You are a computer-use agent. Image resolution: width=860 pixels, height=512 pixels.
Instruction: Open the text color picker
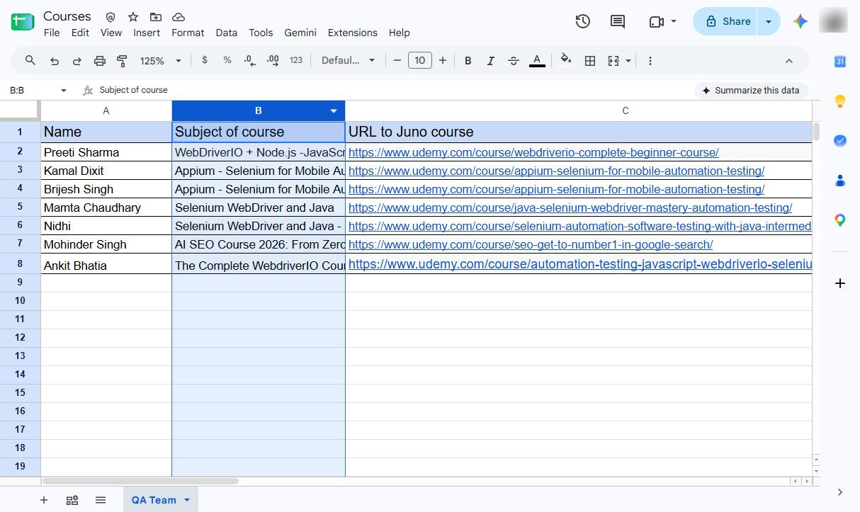537,61
